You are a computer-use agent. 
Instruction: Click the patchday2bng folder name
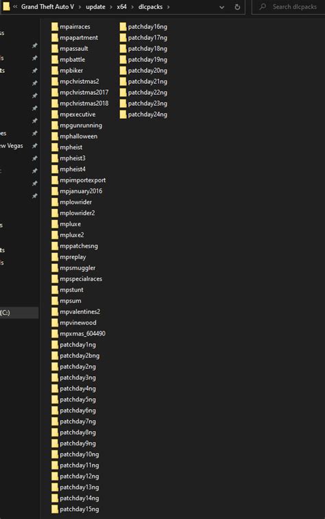point(80,355)
